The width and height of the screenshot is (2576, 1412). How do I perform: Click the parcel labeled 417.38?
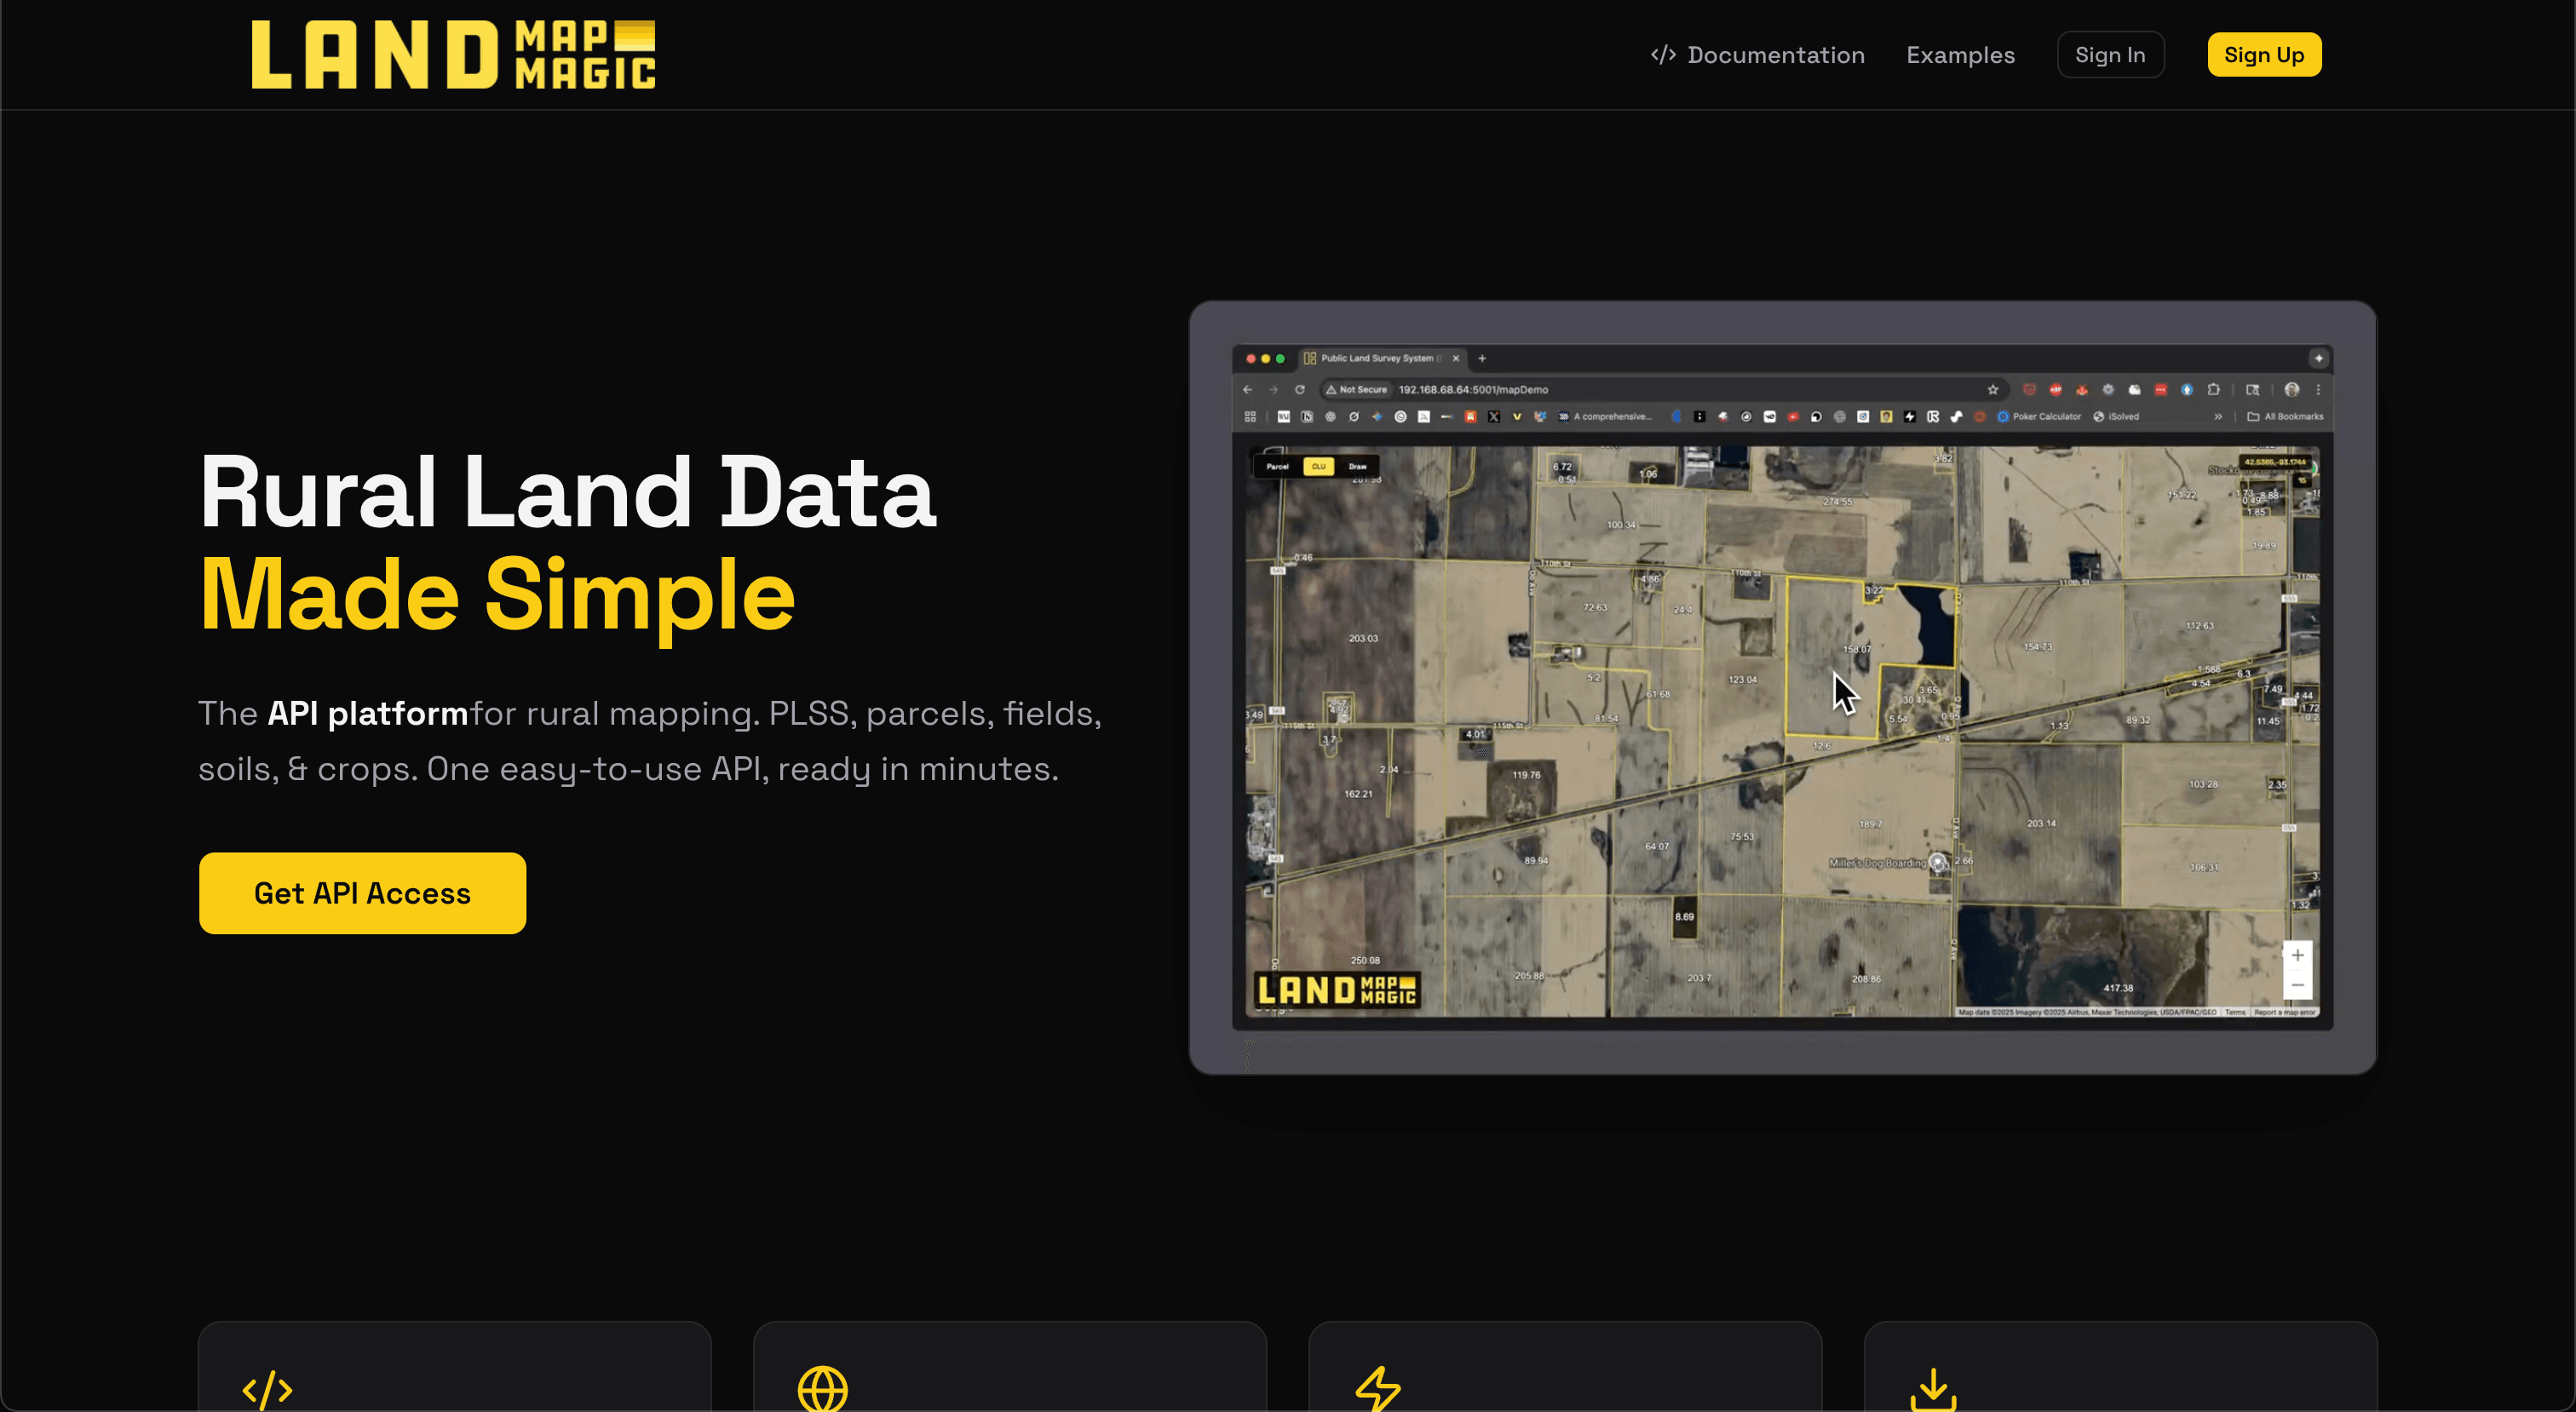2118,988
